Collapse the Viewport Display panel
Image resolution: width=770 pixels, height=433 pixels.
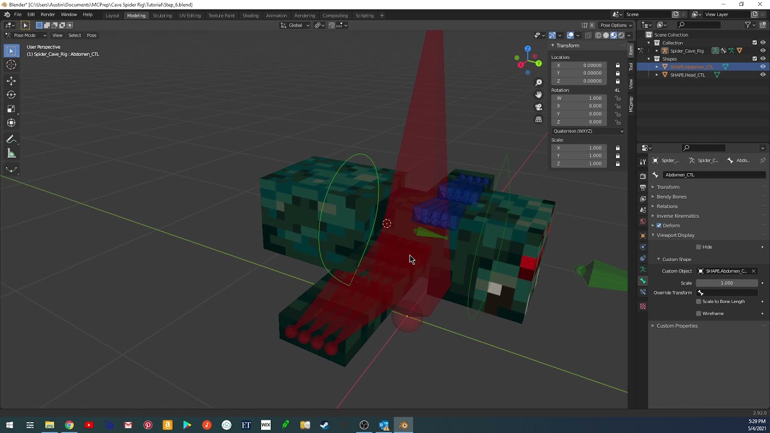coord(675,235)
